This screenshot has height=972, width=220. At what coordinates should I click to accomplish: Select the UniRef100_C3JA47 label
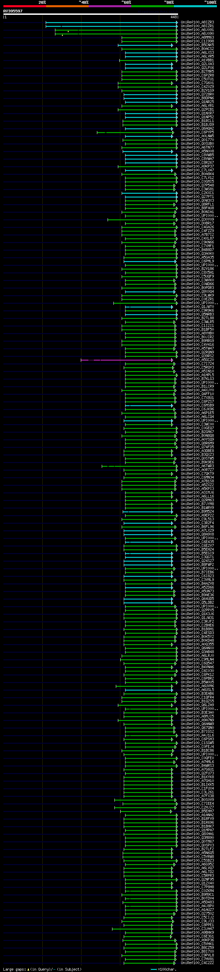(x=197, y=929)
